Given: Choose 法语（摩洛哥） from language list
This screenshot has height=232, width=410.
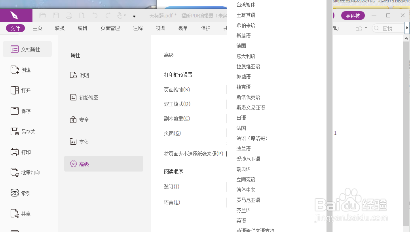Looking at the screenshot, I should [252, 138].
